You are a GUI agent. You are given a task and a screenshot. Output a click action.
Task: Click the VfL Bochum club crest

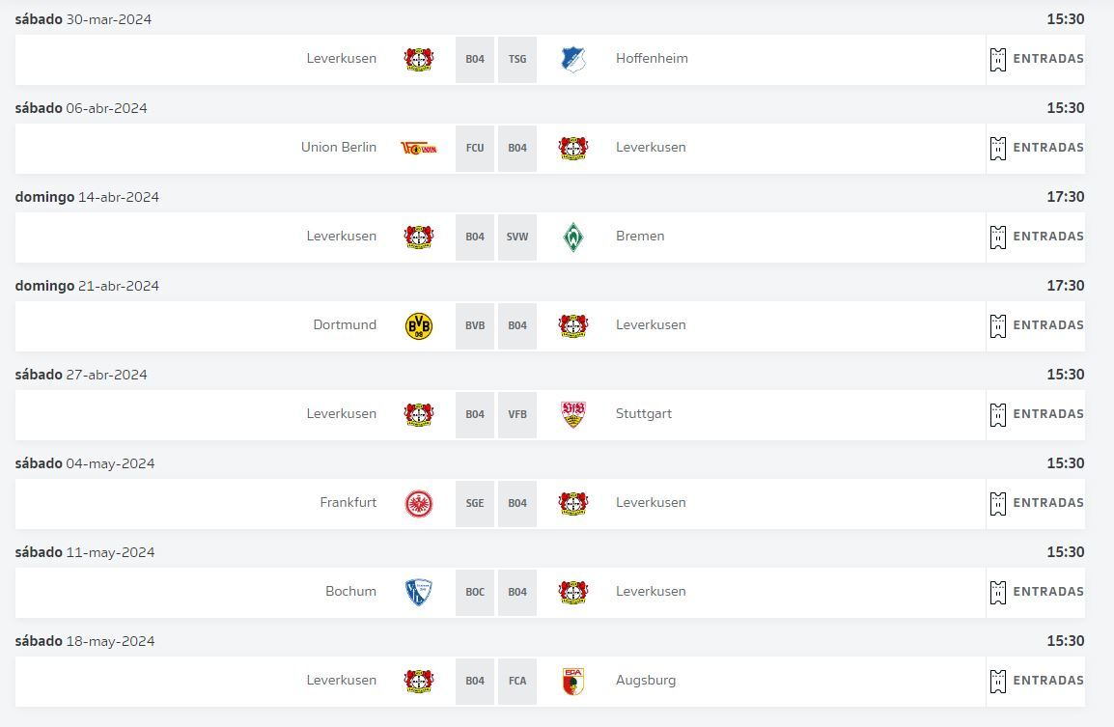click(418, 592)
